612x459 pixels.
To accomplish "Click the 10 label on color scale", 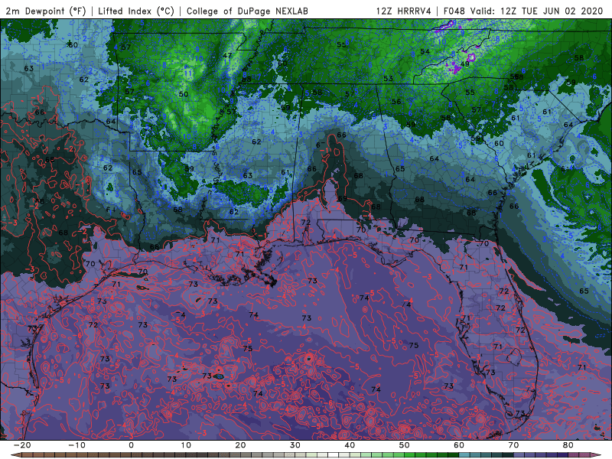I will click(186, 445).
